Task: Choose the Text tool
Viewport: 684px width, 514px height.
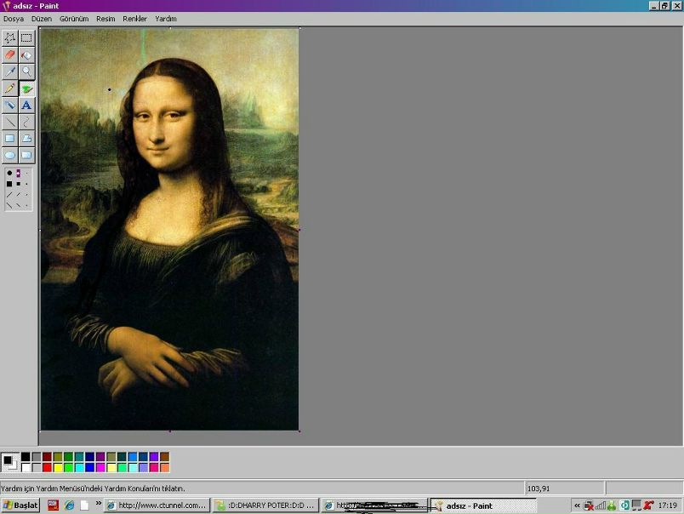Action: click(26, 106)
